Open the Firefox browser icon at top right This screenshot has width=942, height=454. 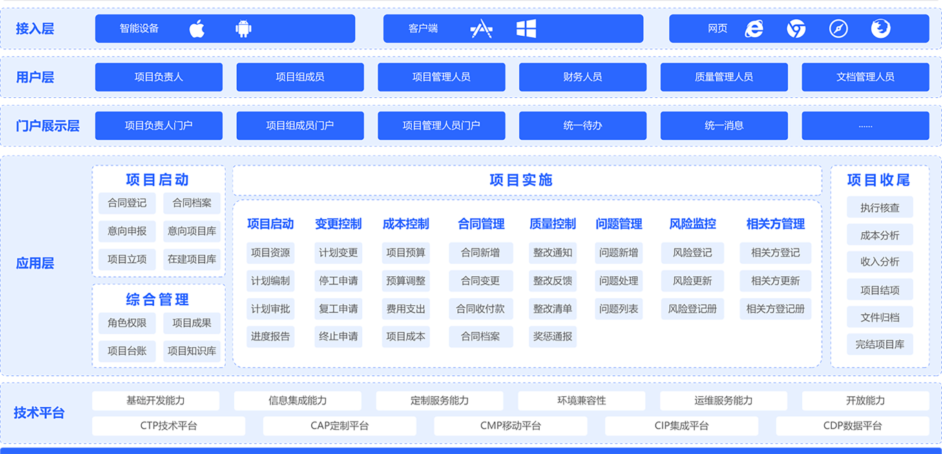click(x=881, y=28)
